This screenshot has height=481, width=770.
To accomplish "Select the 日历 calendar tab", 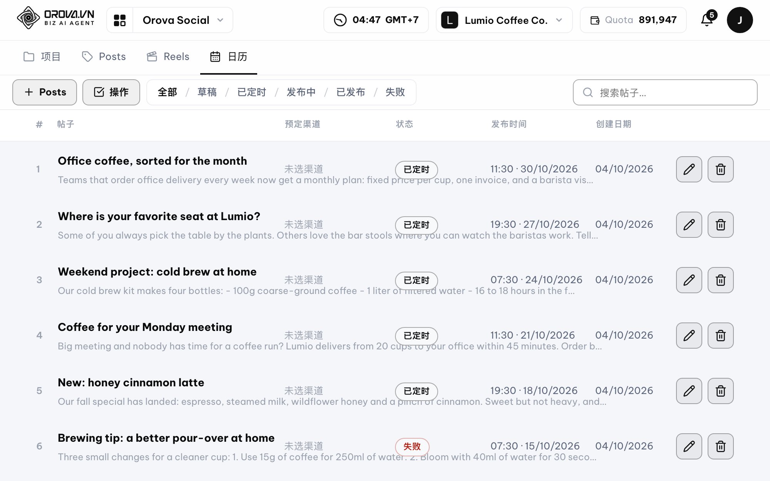I will 229,57.
